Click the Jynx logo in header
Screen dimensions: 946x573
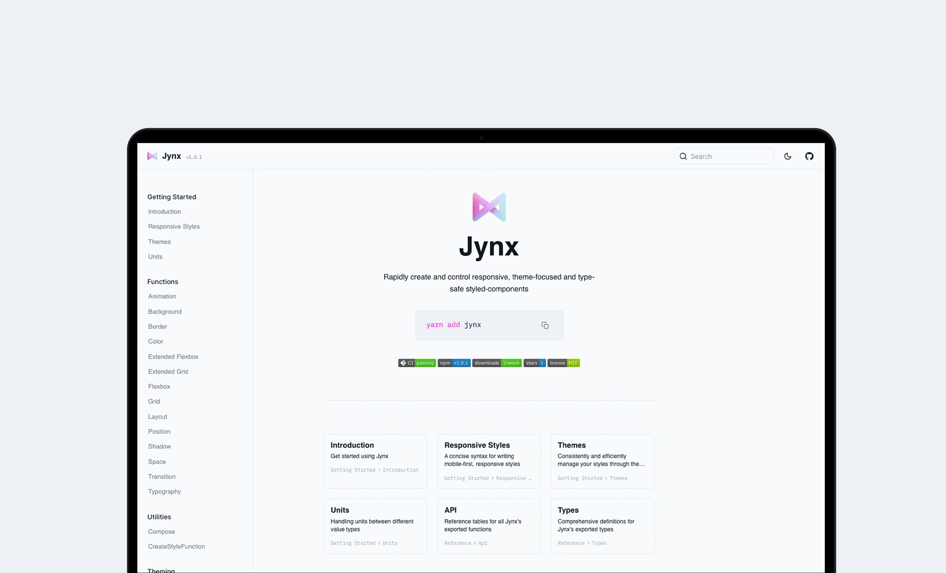click(152, 156)
